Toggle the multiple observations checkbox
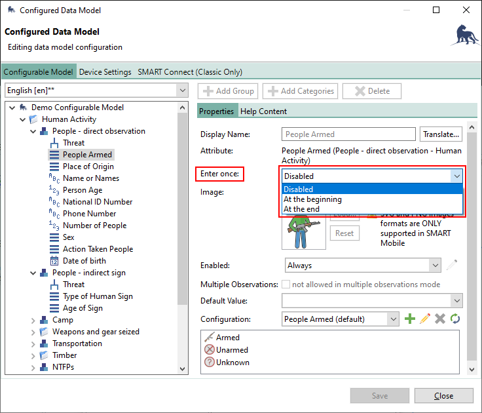The height and width of the screenshot is (413, 482). tap(286, 285)
